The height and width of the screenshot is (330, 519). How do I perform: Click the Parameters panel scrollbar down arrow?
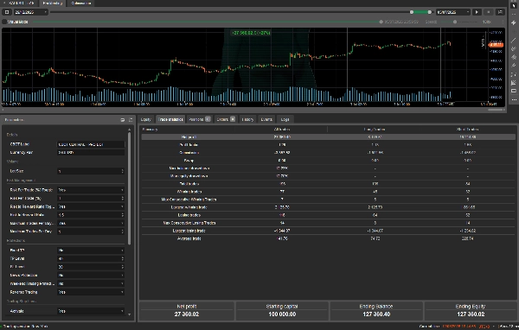pyautogui.click(x=130, y=314)
